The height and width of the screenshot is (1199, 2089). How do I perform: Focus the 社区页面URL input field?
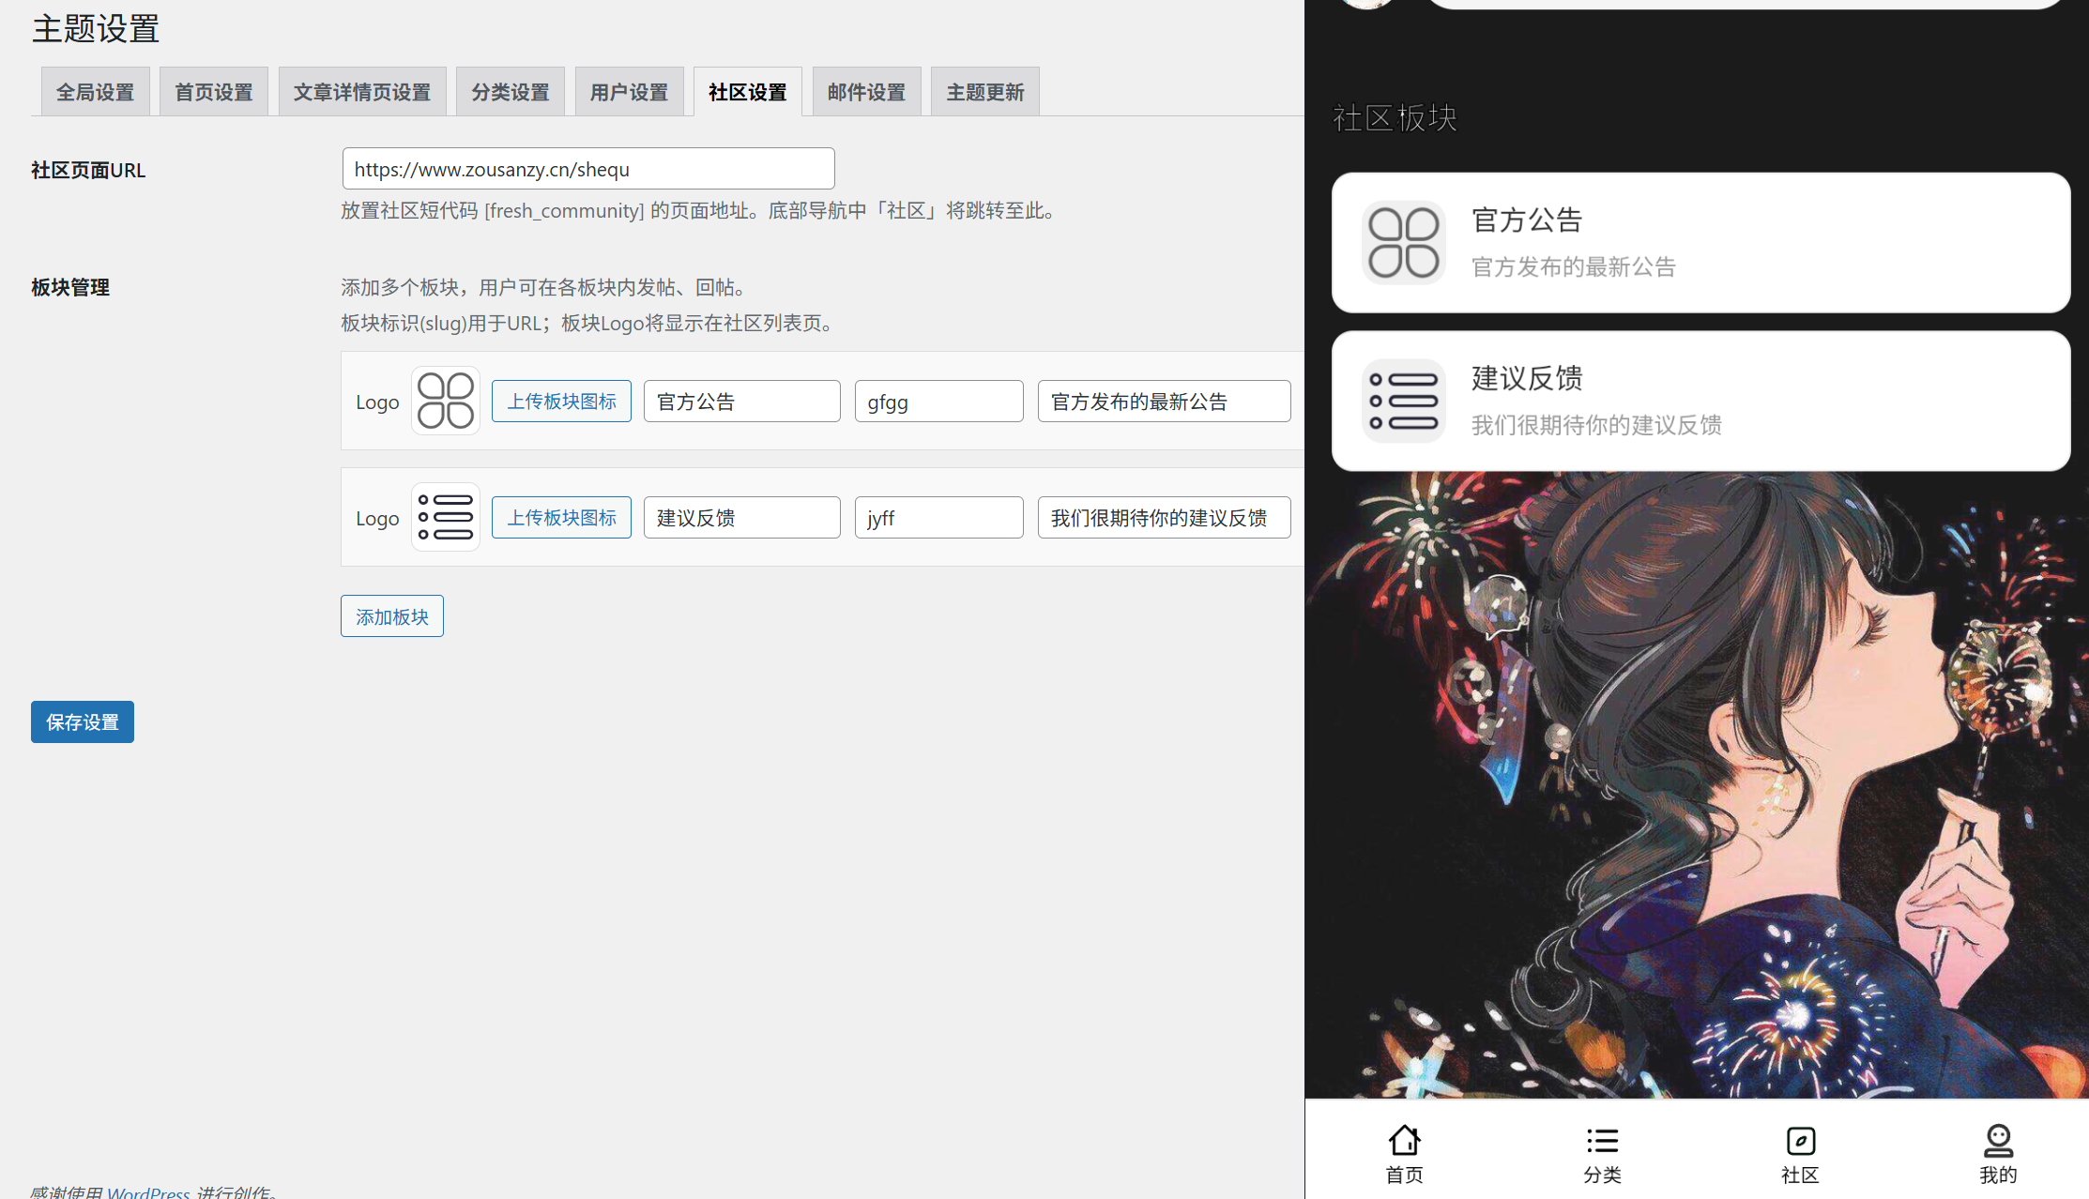tap(587, 169)
